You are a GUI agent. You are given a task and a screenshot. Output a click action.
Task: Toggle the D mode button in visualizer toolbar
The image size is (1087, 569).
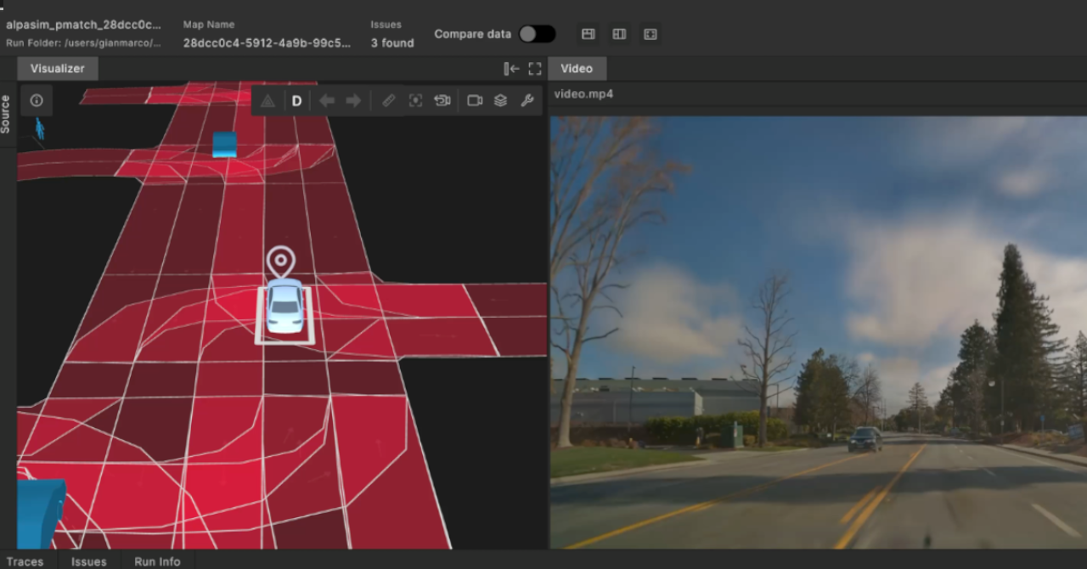pyautogui.click(x=296, y=101)
